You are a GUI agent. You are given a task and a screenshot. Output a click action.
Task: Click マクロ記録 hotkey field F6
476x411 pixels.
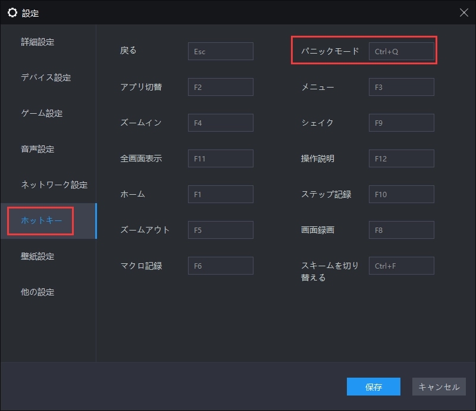[221, 266]
